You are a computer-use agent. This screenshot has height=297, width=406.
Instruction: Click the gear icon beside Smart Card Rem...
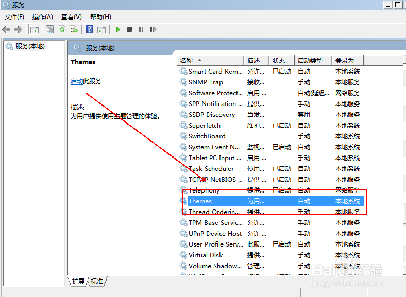point(183,71)
